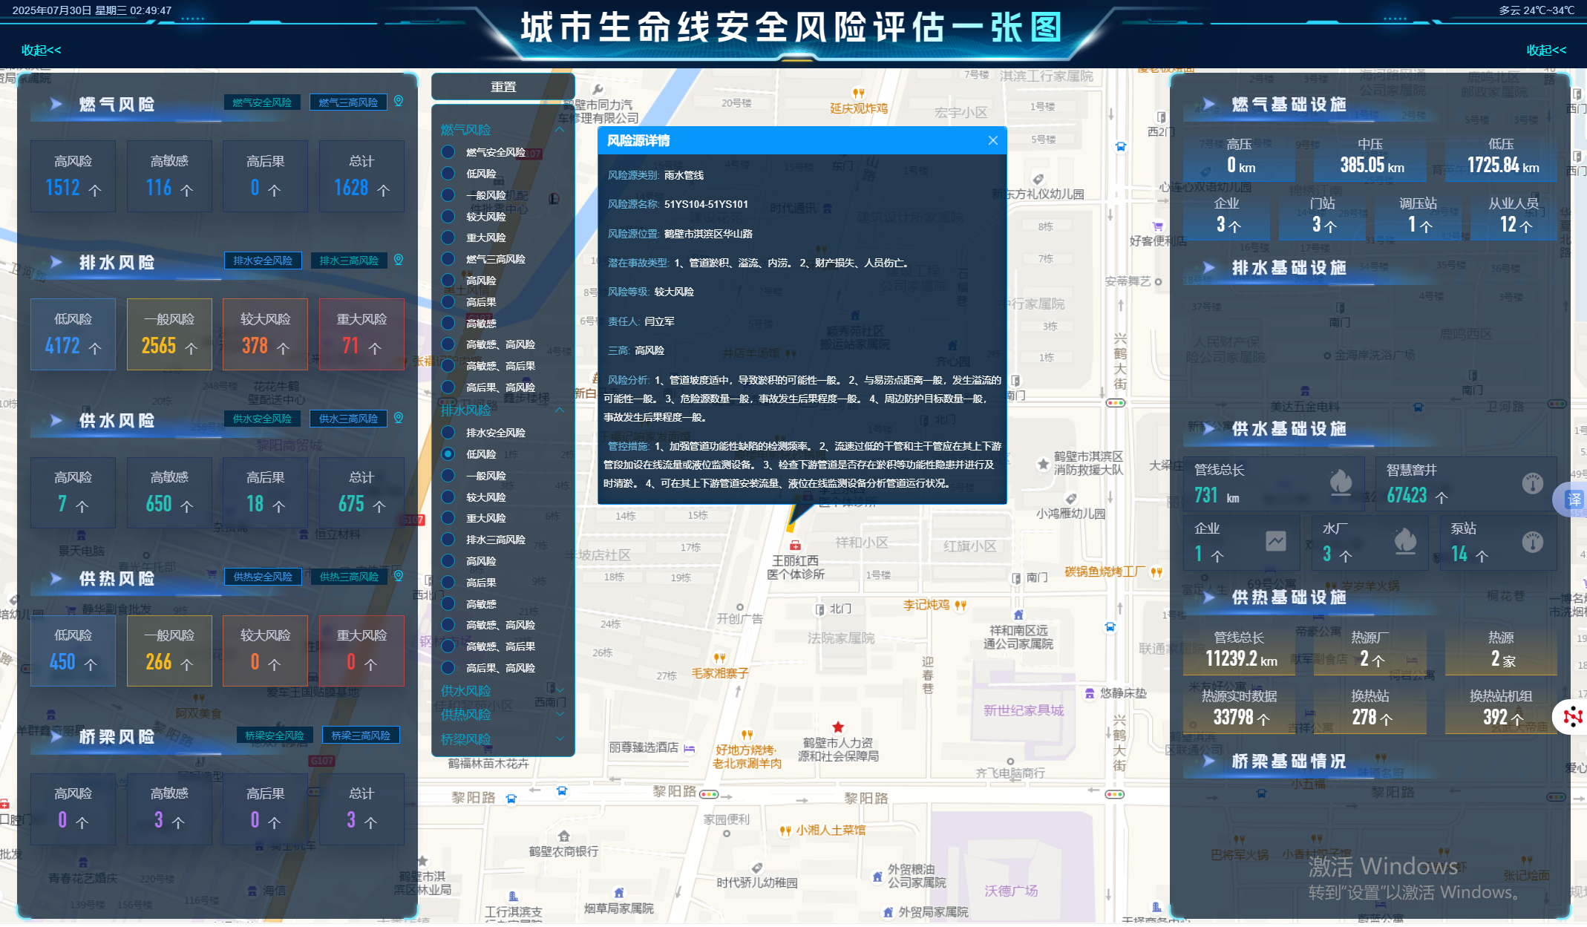
Task: Collapse the 燃气风险 filter group
Action: click(x=560, y=130)
